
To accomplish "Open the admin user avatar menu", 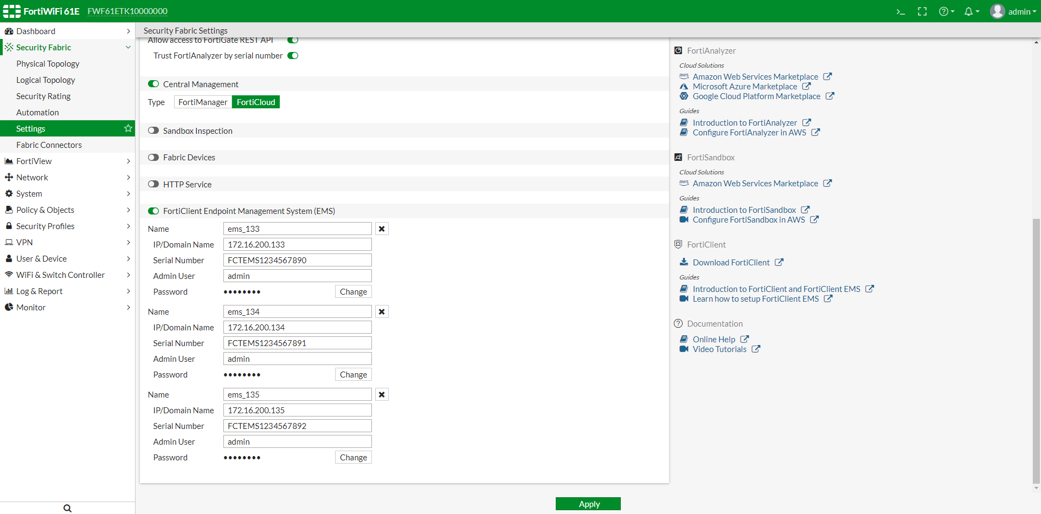I will [1013, 11].
